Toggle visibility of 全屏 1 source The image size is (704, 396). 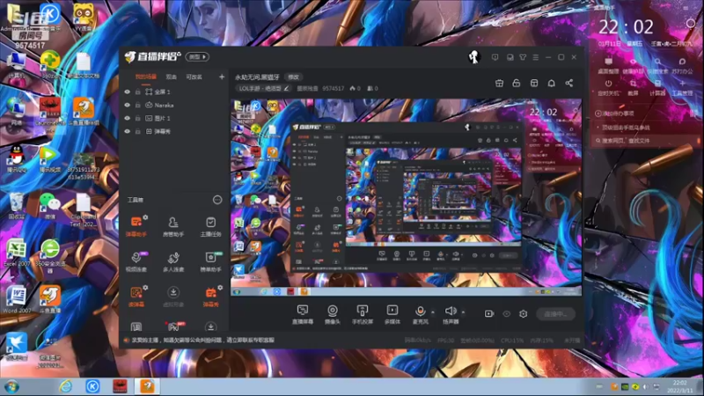[127, 92]
